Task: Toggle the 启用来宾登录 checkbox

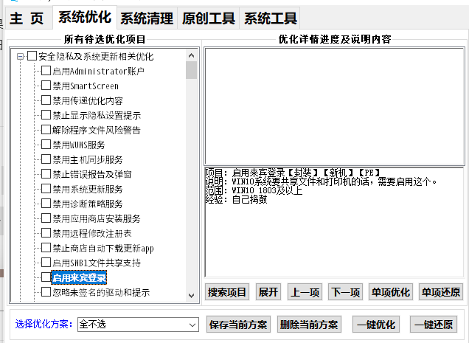Action: 46,277
